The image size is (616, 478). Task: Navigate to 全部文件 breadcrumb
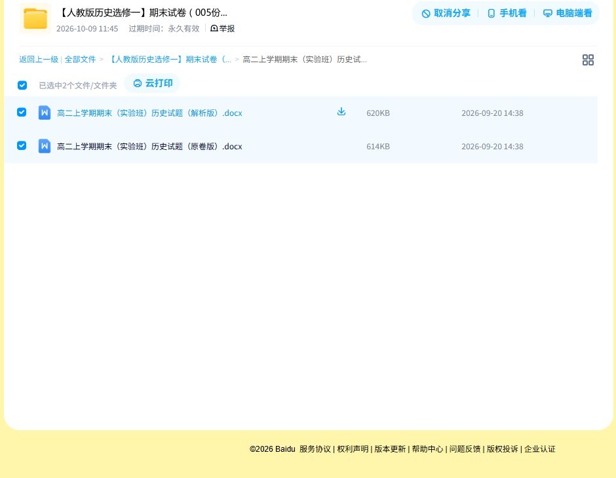[80, 60]
